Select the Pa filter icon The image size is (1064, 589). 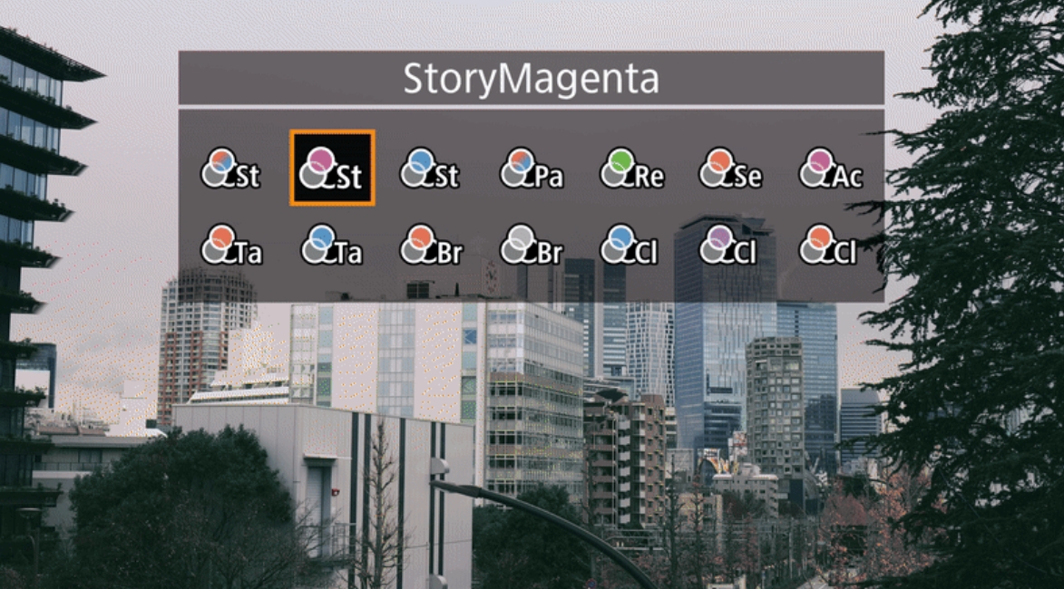tap(532, 169)
